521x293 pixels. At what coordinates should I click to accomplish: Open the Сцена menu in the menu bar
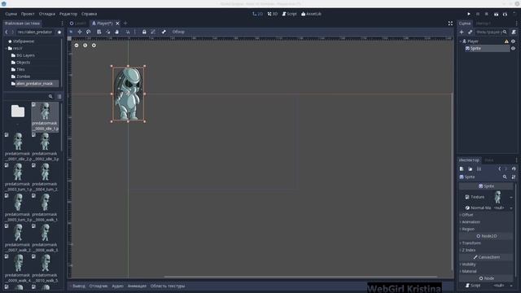click(11, 14)
